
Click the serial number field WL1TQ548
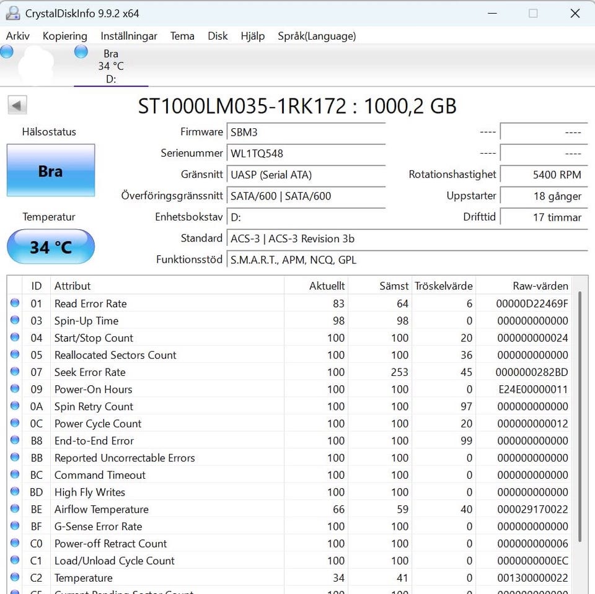pos(306,153)
